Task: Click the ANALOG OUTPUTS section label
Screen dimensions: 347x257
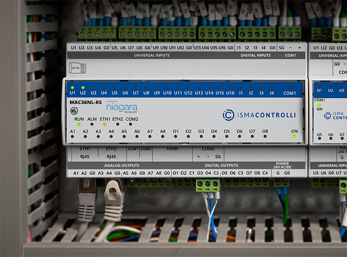Action: 122,165
